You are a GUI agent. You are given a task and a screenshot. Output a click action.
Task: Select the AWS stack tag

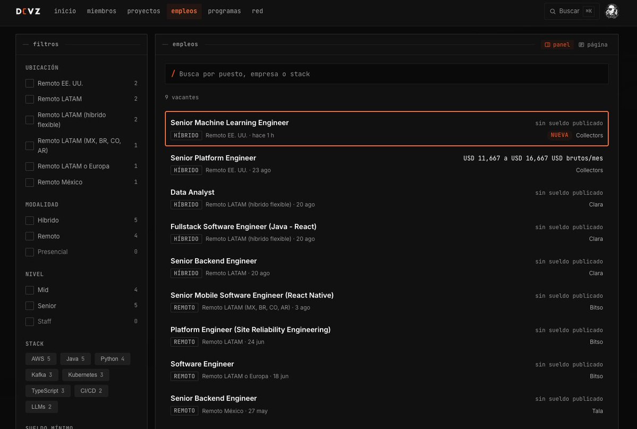41,359
